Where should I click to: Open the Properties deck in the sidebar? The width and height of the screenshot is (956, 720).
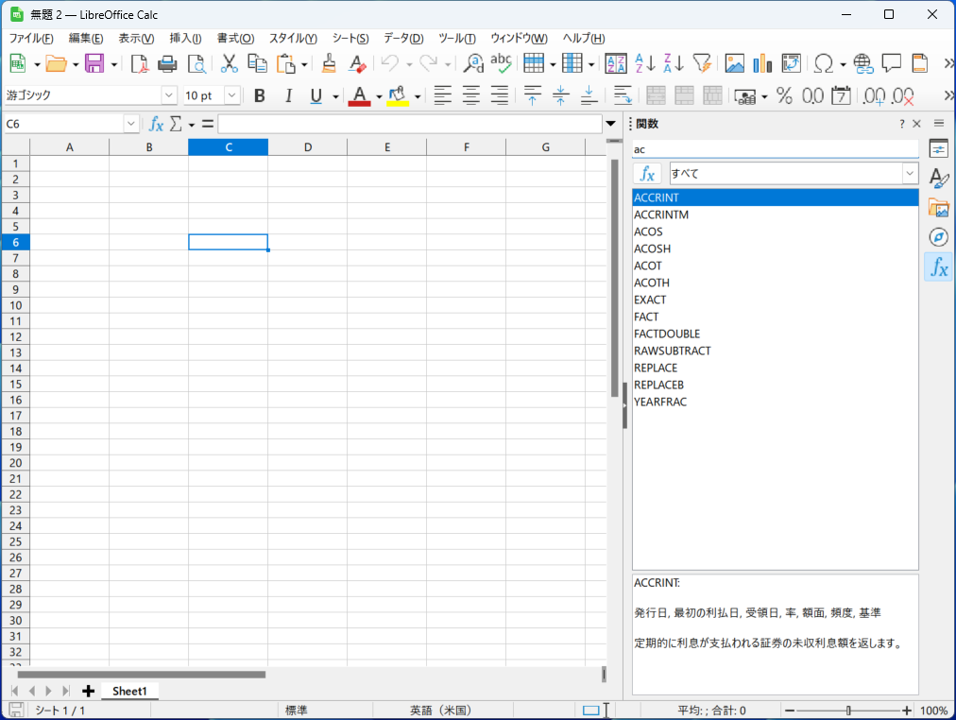coord(938,148)
